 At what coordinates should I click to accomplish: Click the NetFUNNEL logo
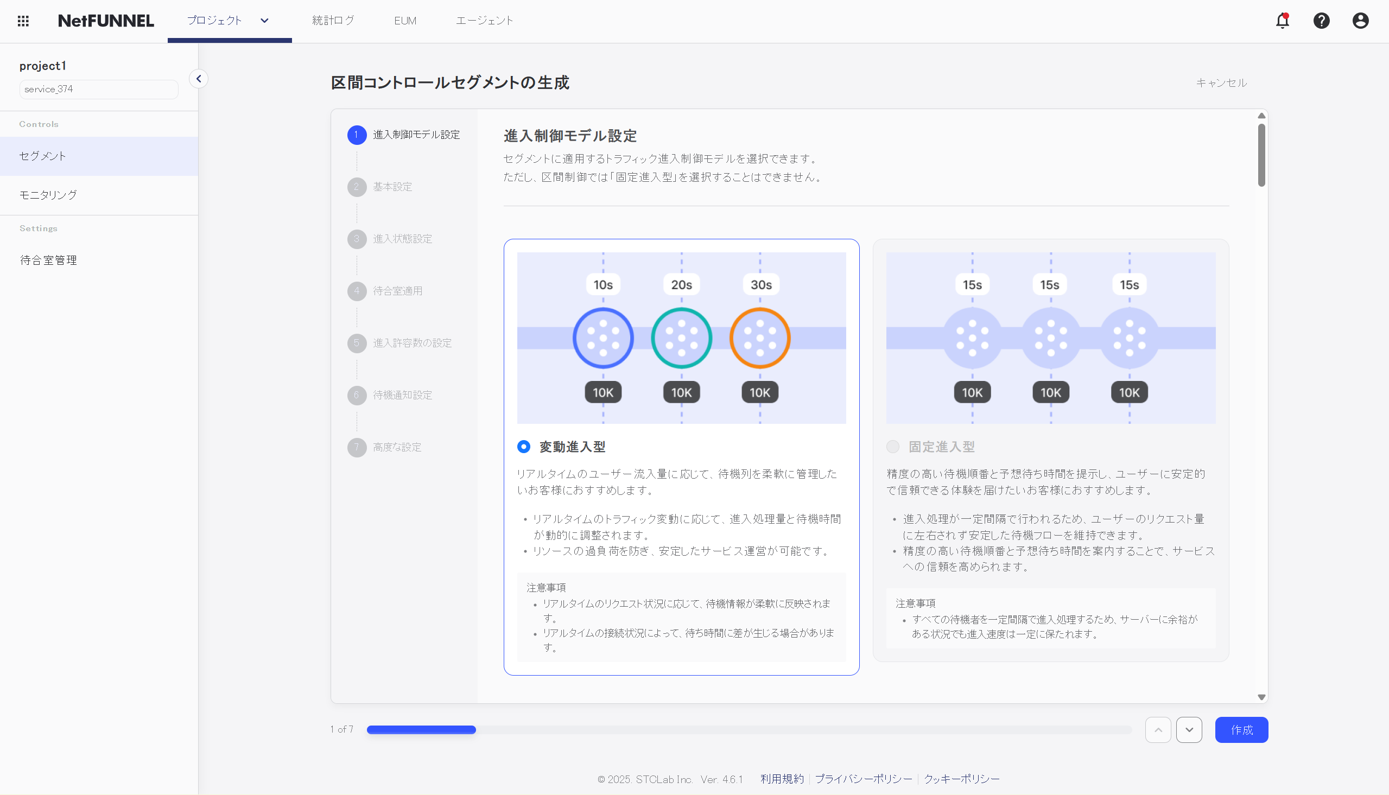click(105, 21)
